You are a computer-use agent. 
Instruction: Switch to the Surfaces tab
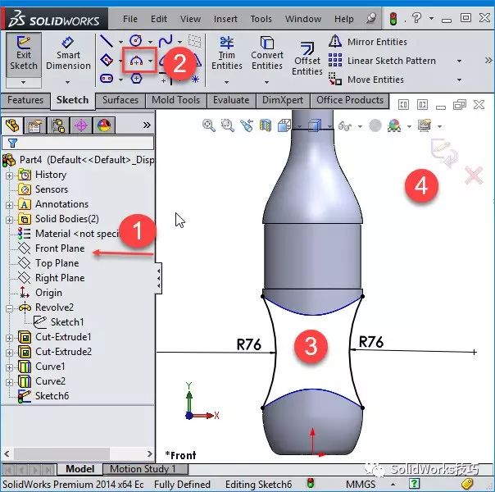120,100
